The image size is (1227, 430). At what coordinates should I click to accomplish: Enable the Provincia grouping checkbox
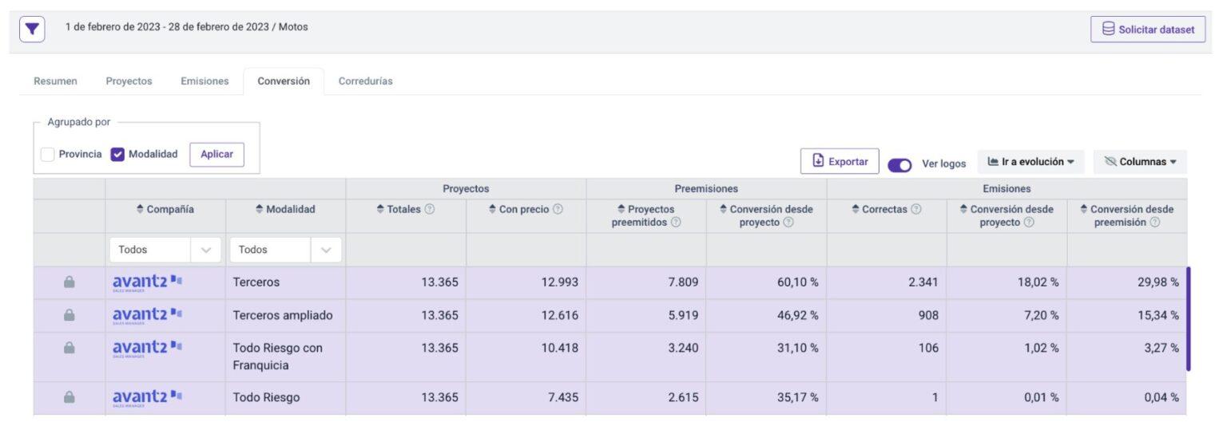[x=48, y=154]
